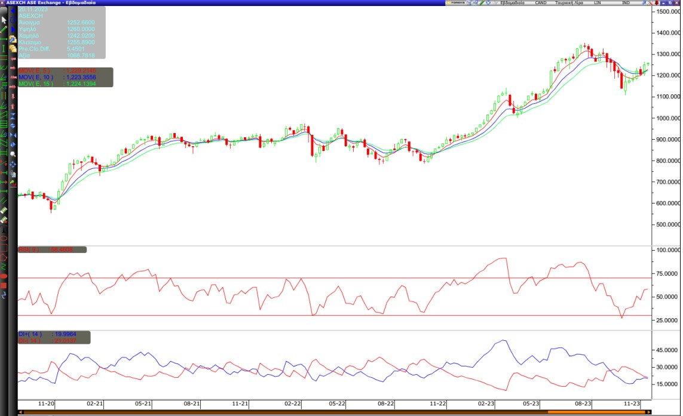Open the CAND chart type selector
683x416 pixels.
(540, 3)
